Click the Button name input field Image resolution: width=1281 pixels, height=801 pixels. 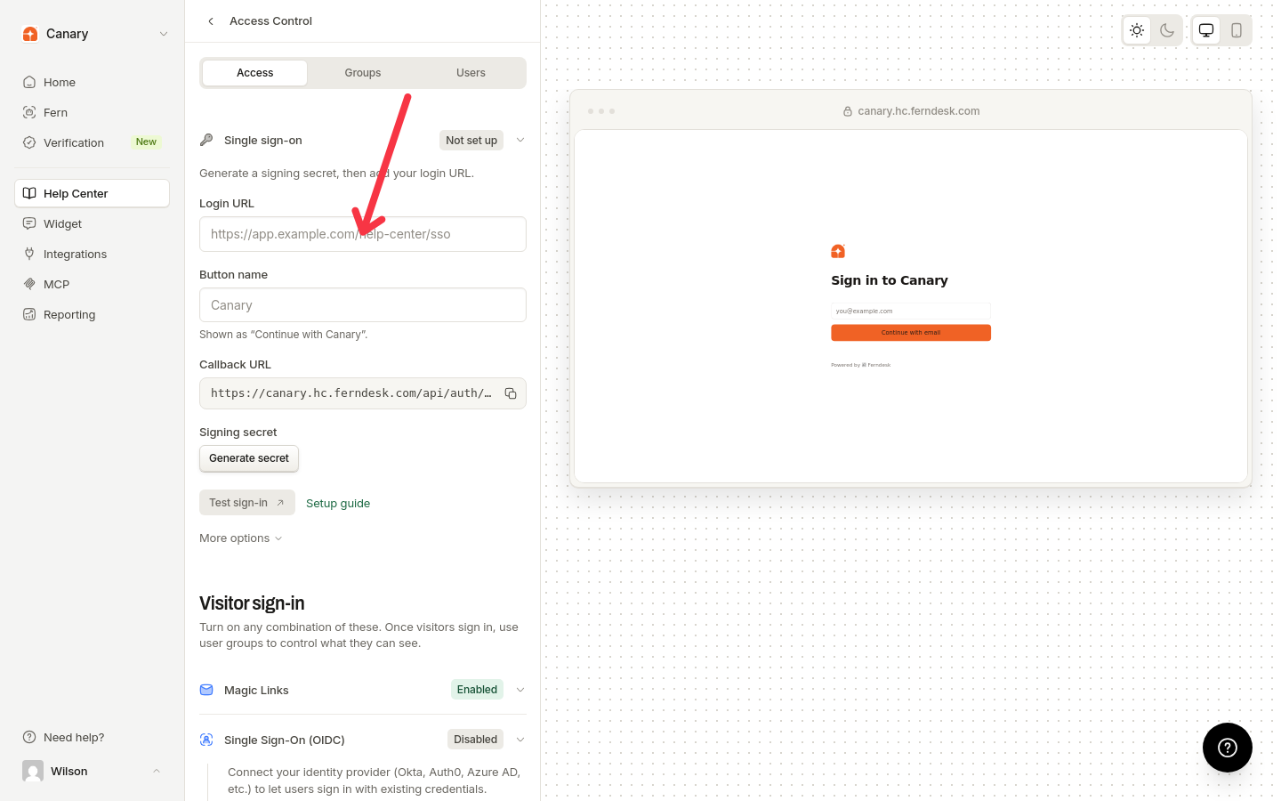click(363, 305)
